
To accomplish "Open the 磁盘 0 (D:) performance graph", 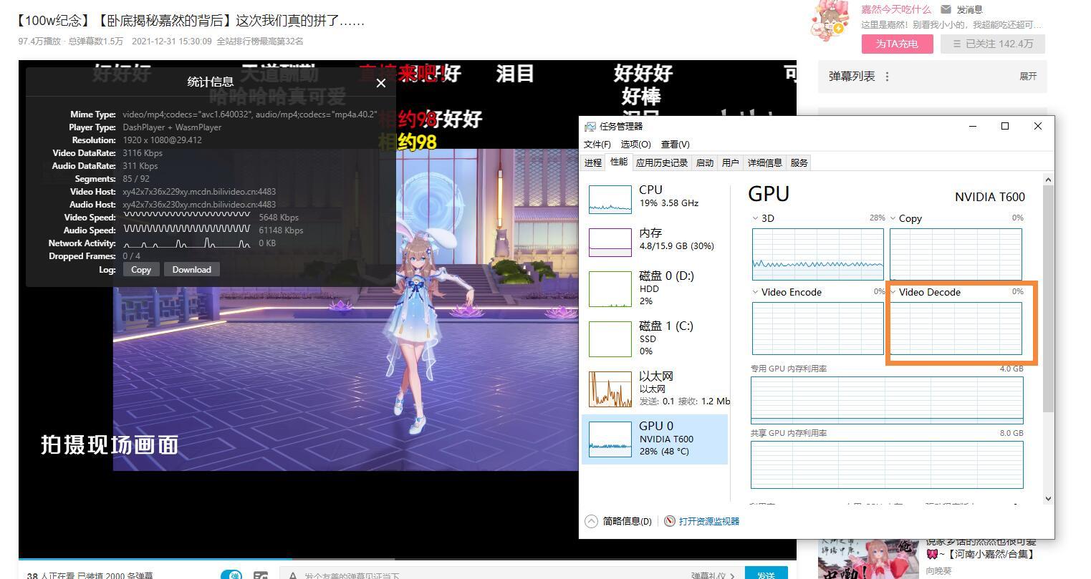I will pyautogui.click(x=610, y=288).
